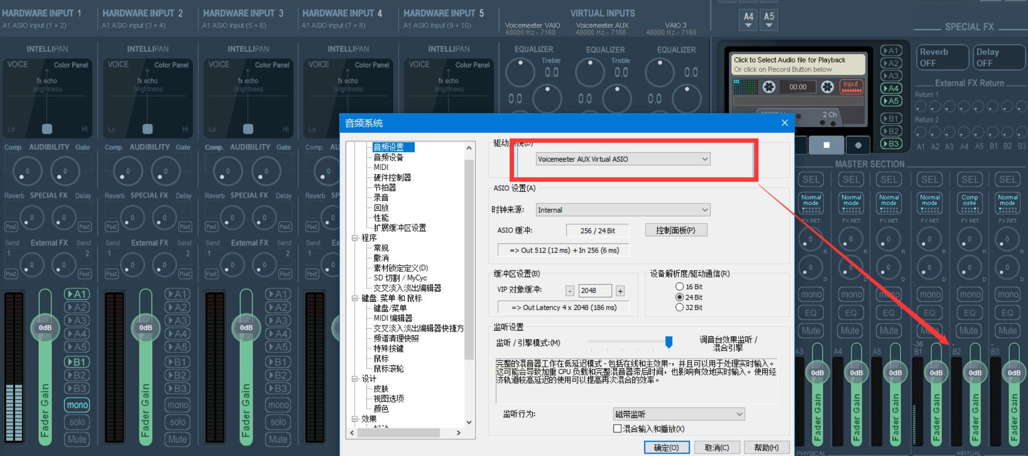Viewport: 1028px width, 456px height.
Task: Click the right arrow of the tree's horizontal scrollbar
Action: click(x=459, y=433)
